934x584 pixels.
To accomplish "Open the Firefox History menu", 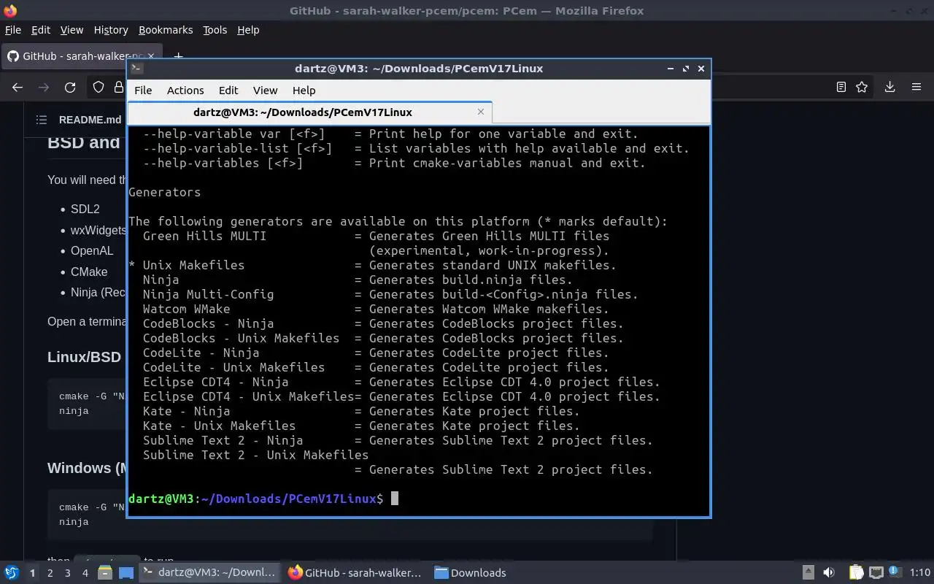I will (x=111, y=30).
